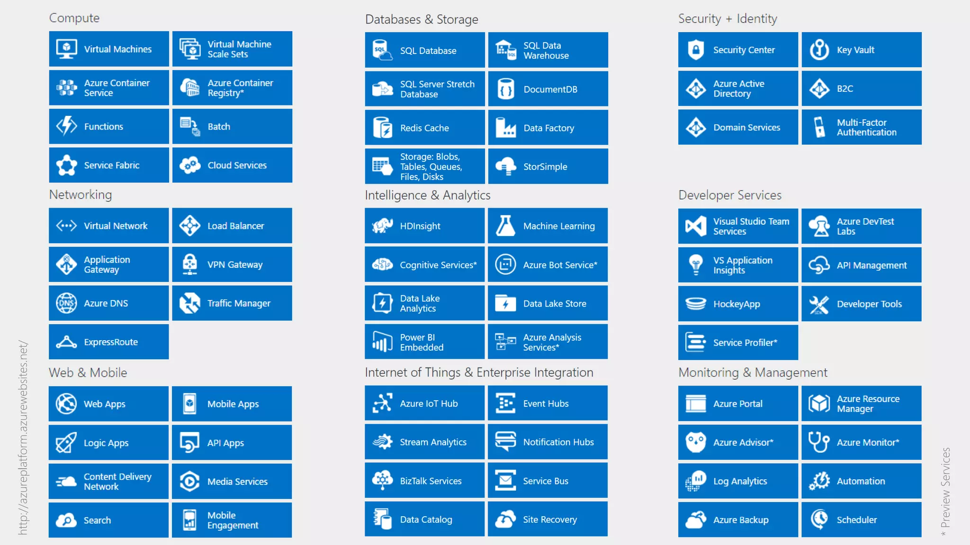Click the Functions lightning bolt icon
970x545 pixels.
[66, 126]
